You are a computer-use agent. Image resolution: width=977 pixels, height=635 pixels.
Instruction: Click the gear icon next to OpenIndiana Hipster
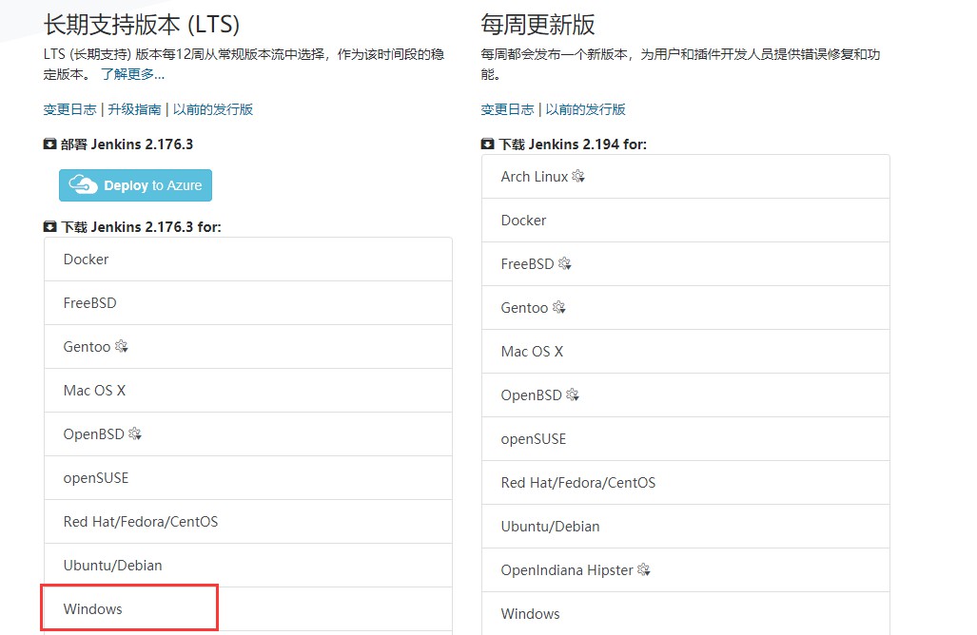[644, 569]
